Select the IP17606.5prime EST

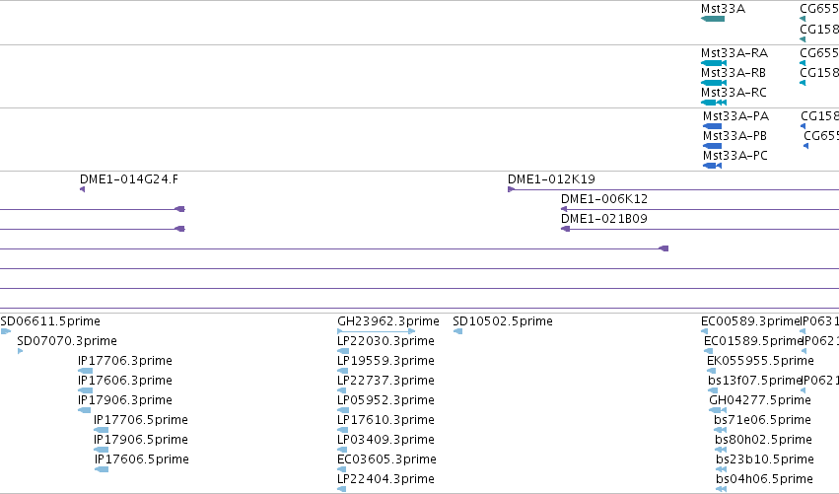click(x=102, y=469)
